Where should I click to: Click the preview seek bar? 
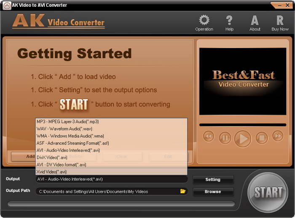point(243,125)
